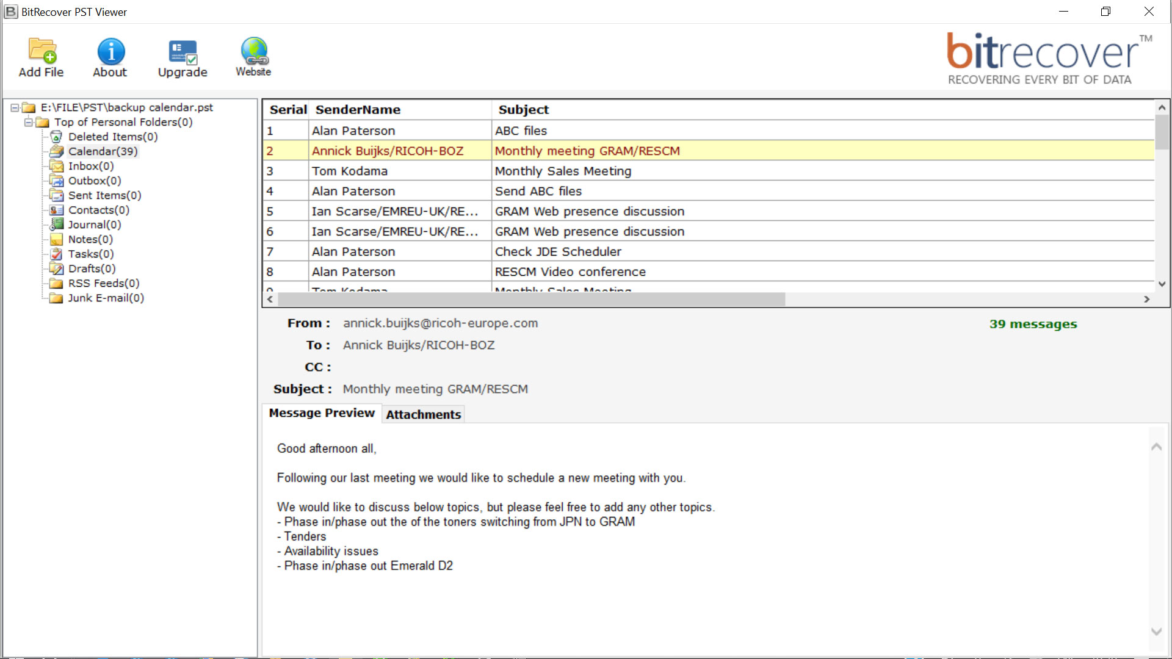This screenshot has width=1172, height=659.
Task: Select 'Check JDE Scheduler' message row
Action: point(709,251)
